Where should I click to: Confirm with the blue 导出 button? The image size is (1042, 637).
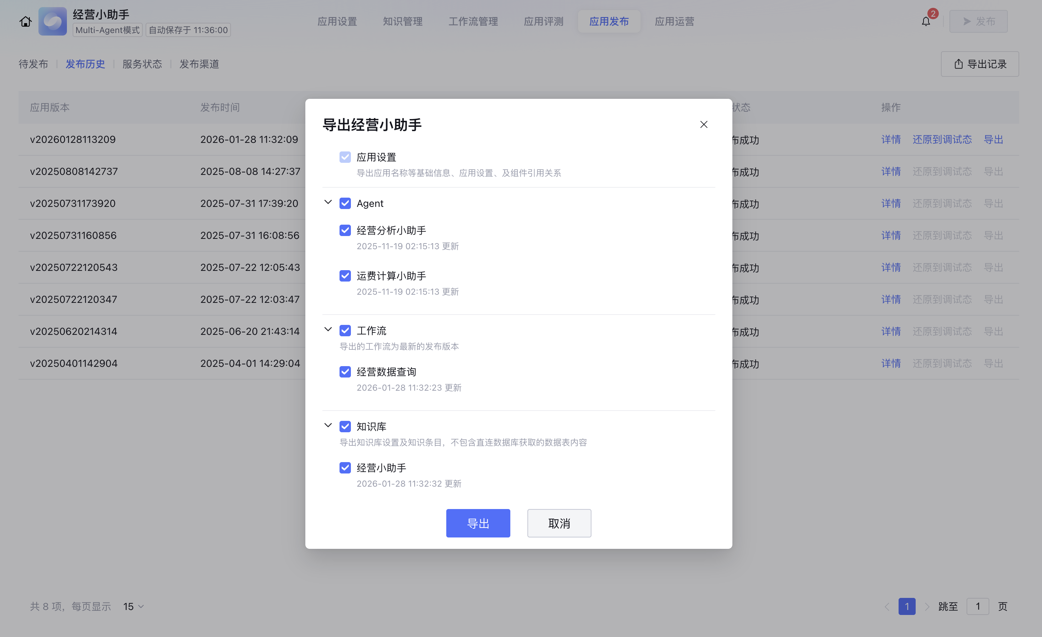click(478, 523)
